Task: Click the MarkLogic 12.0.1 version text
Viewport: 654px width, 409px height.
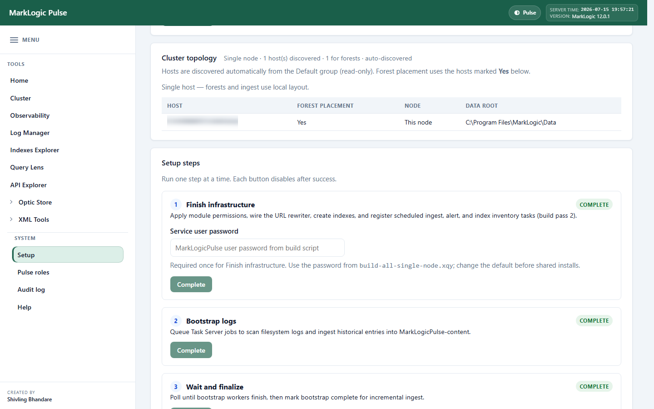Action: [590, 16]
